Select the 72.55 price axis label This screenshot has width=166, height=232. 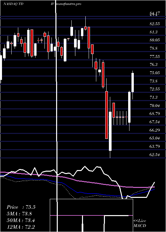click(155, 89)
